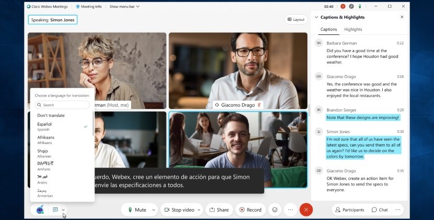Switch to the Highlights tab
This screenshot has height=220, width=434.
[x=353, y=29]
